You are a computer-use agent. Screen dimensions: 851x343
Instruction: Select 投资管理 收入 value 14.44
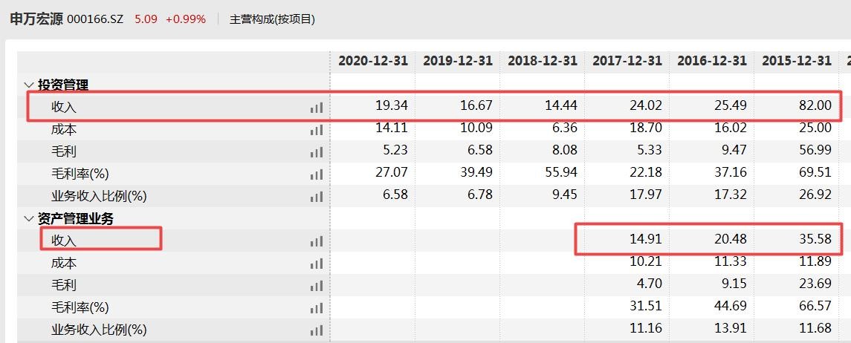coord(561,105)
